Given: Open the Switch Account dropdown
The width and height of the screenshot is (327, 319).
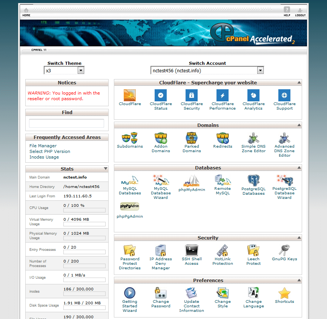Looking at the screenshot, I should point(207,70).
